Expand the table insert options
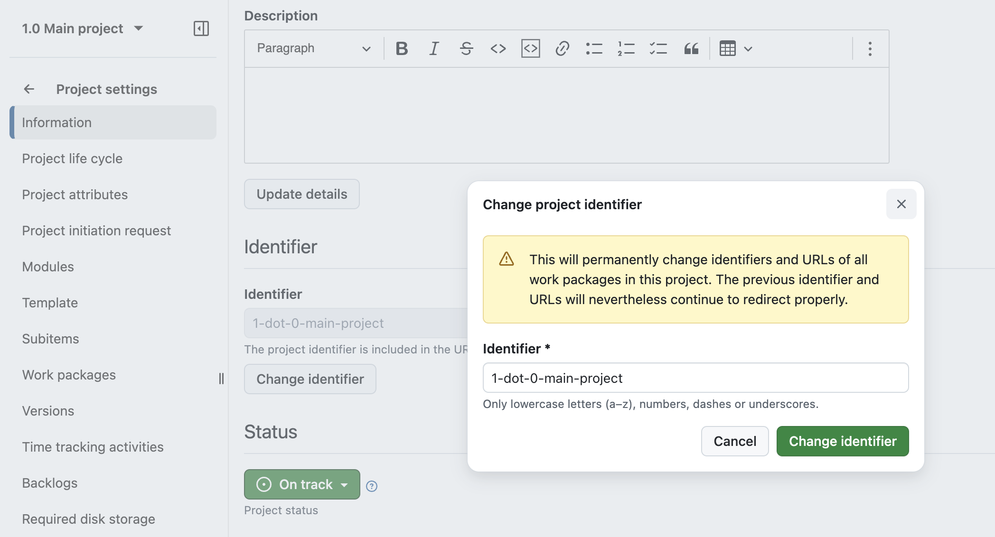The image size is (995, 537). 749,48
